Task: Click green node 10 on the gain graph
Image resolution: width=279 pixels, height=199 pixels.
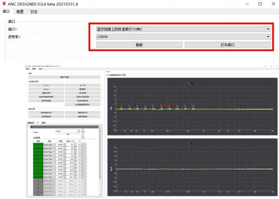Action: point(194,109)
